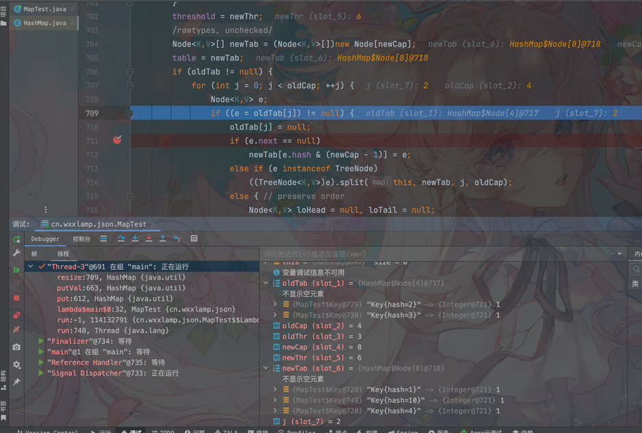Click the Run to Cursor icon

[x=177, y=238]
